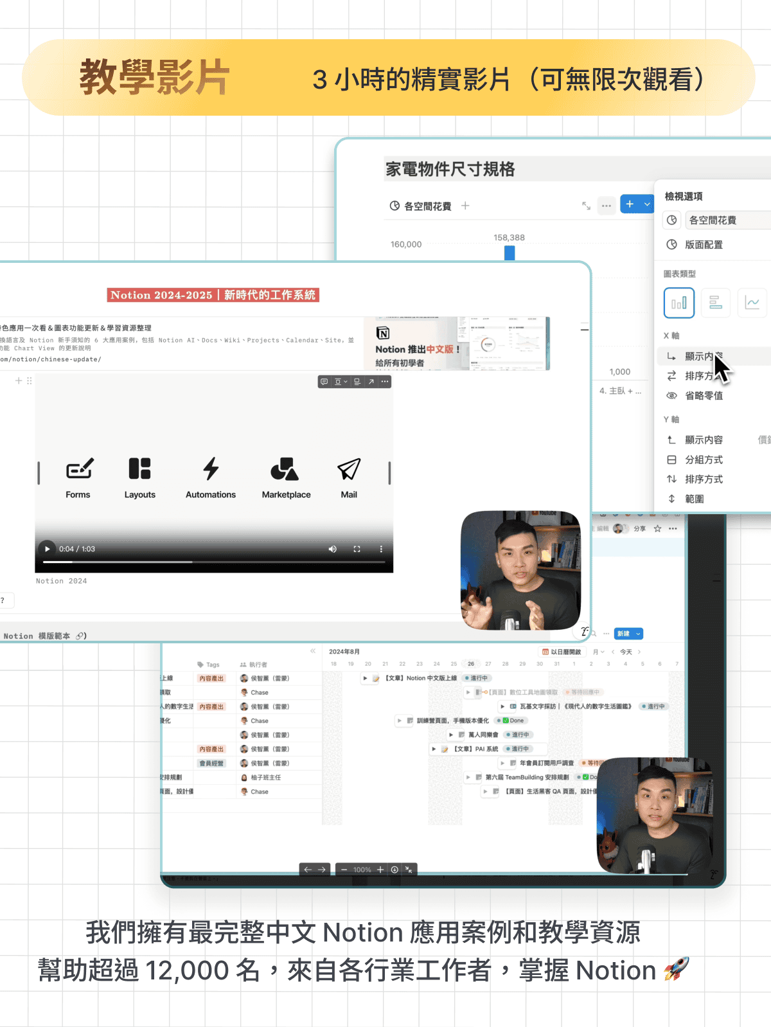Collapse the table panel with double chevron
The image size is (771, 1027).
(x=313, y=651)
